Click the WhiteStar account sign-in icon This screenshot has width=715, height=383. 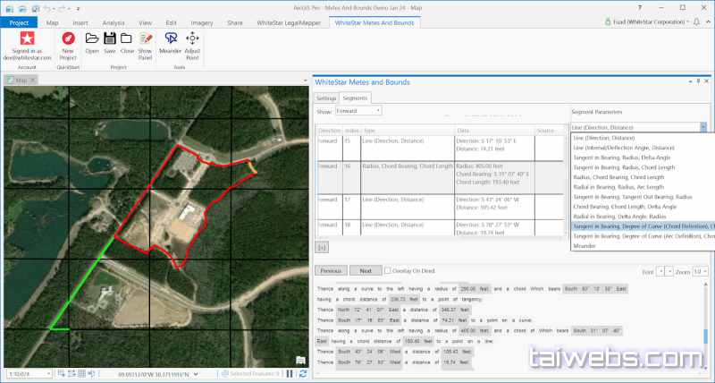click(x=28, y=38)
